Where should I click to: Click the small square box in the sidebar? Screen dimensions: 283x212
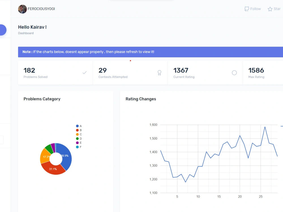[x=1, y=140]
